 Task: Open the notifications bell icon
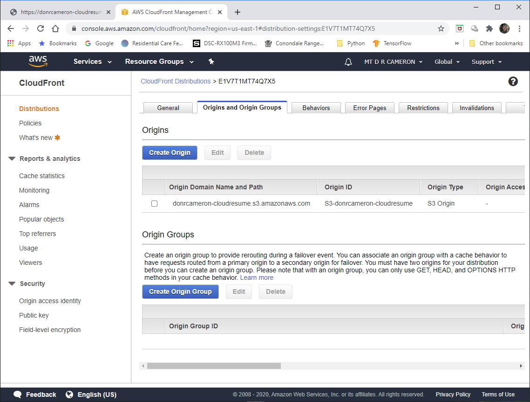tap(348, 62)
